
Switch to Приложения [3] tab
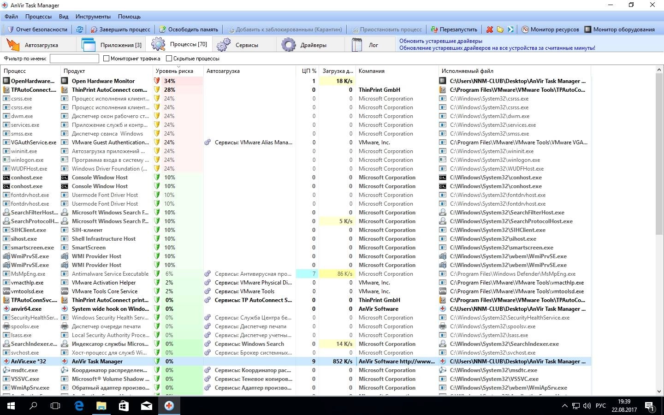(111, 45)
